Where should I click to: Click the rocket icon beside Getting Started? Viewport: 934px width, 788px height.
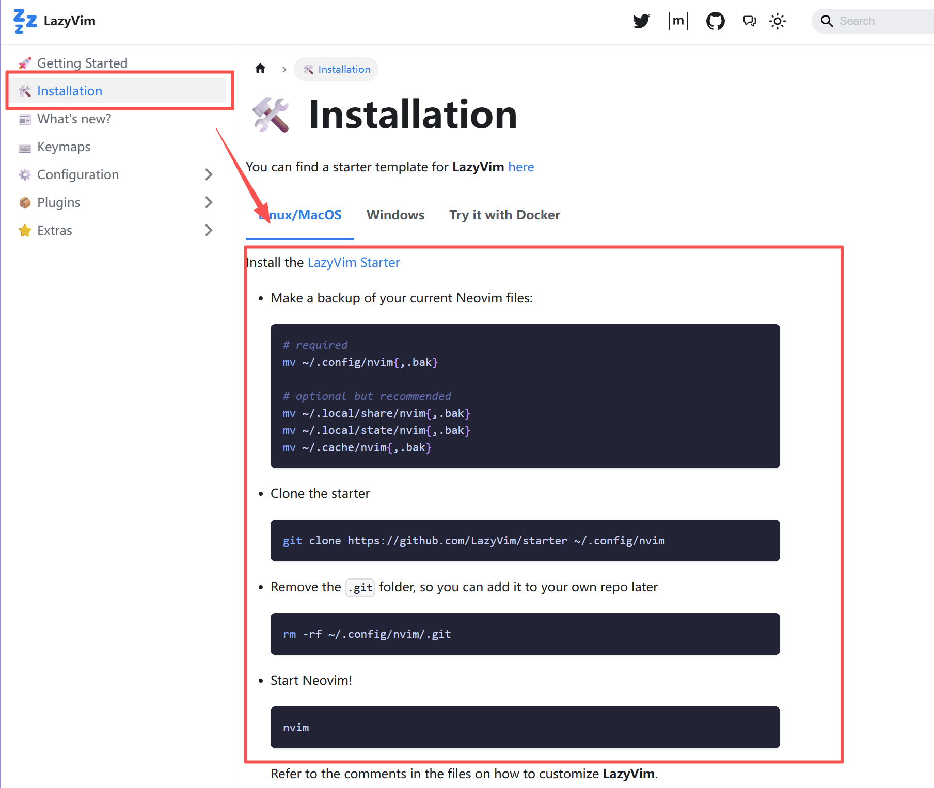(x=25, y=63)
